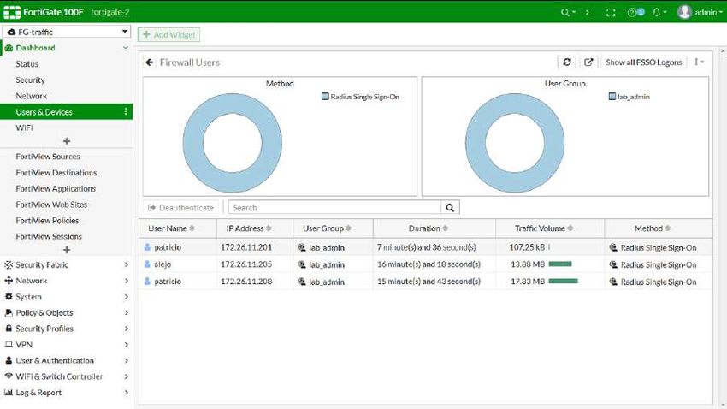
Task: Open the CLI console icon
Action: point(589,13)
